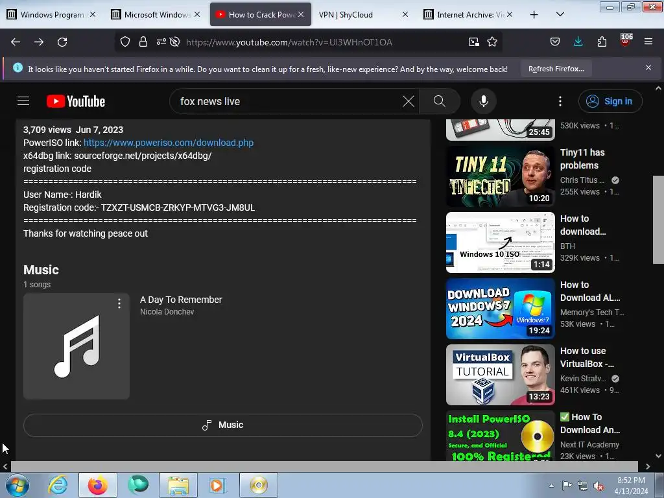Open the YouTube guide hamburger menu
664x498 pixels.
tap(23, 101)
